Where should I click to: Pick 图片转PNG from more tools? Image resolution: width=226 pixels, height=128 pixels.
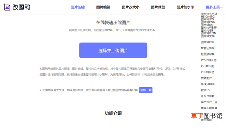208,22
